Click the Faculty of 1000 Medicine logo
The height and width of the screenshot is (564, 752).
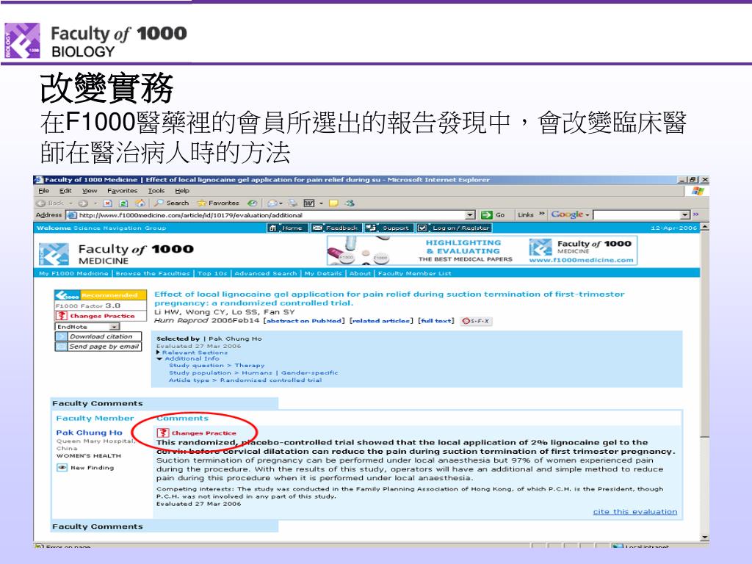(x=117, y=253)
